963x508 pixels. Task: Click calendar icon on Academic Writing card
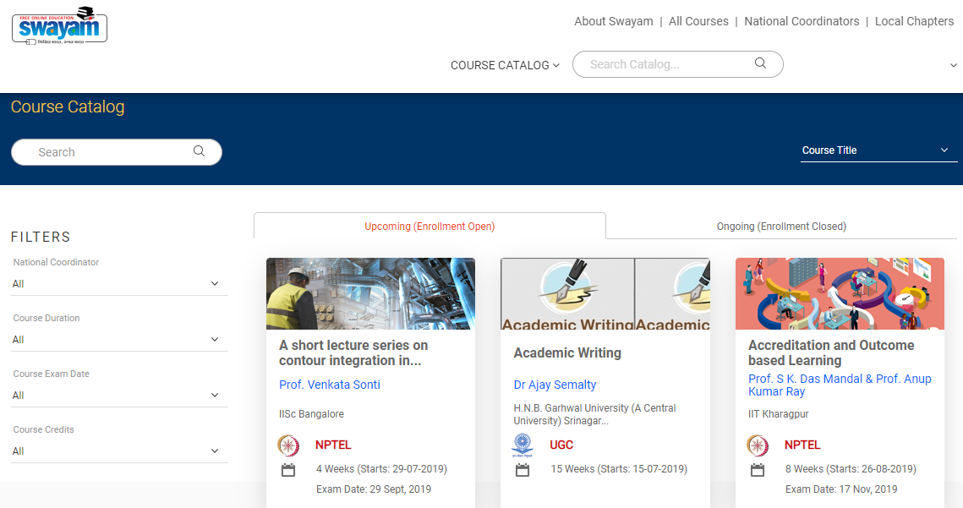(523, 470)
